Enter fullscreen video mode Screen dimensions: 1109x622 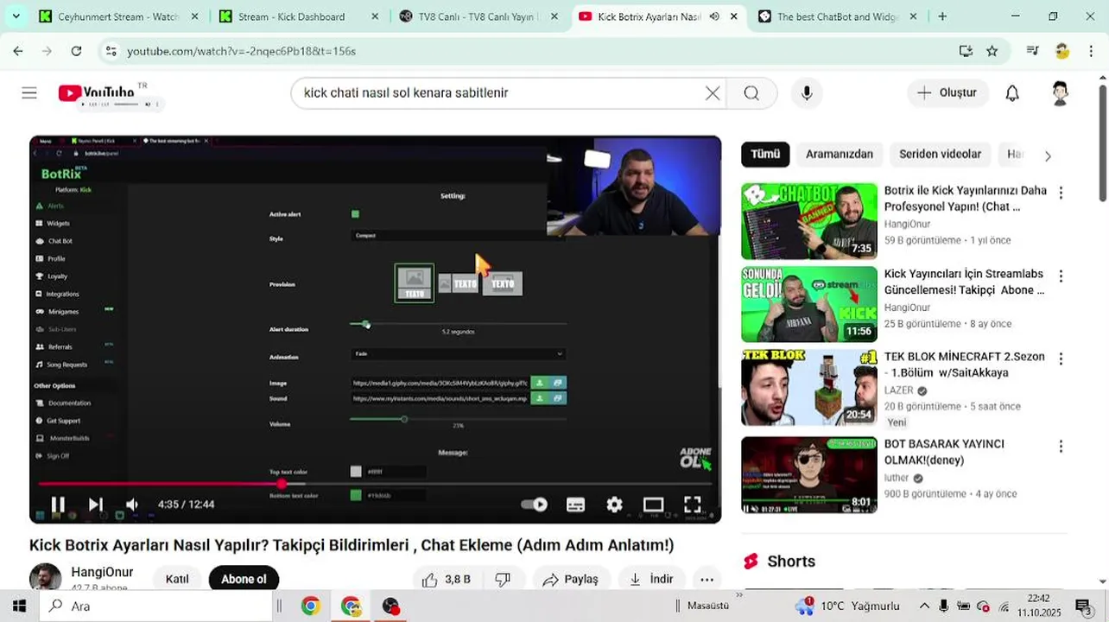pyautogui.click(x=693, y=505)
